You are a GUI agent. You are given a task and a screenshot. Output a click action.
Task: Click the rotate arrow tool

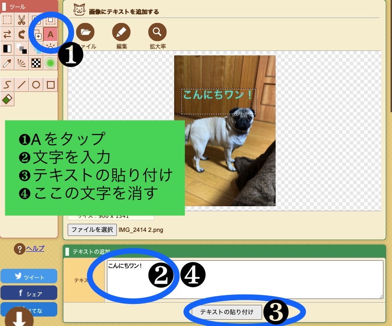(x=22, y=34)
